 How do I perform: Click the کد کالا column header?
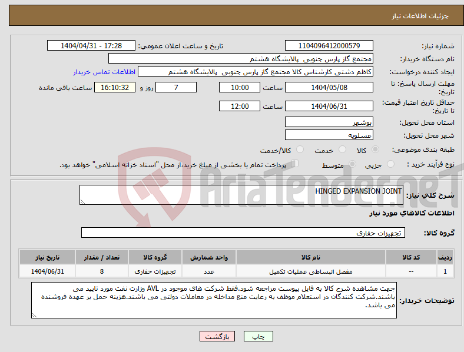click(x=411, y=257)
